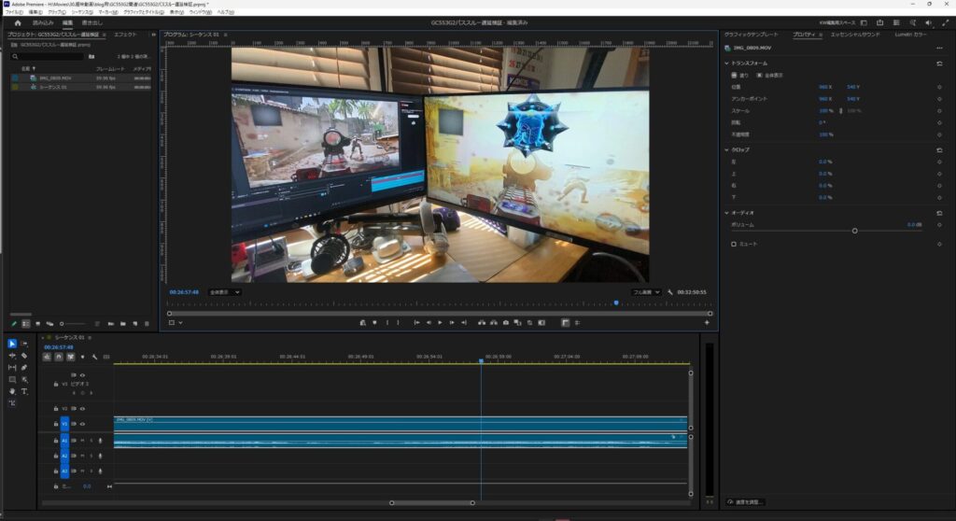Open Program monitor settings wrench icon
Screen dimensions: 956x521
point(670,292)
